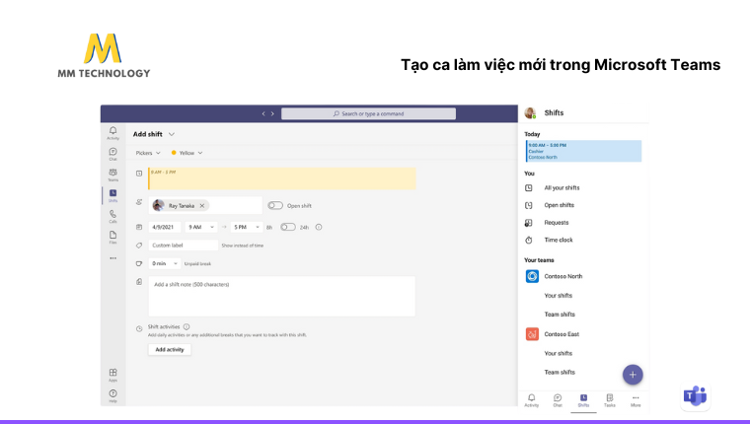The image size is (750, 424).
Task: Click the info icon beside Shift activities
Action: click(x=187, y=327)
